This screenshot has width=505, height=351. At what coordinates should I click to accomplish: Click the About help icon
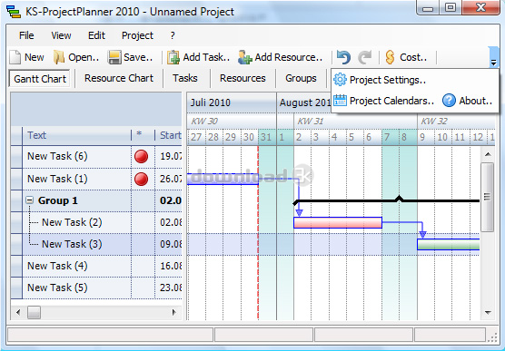click(449, 101)
